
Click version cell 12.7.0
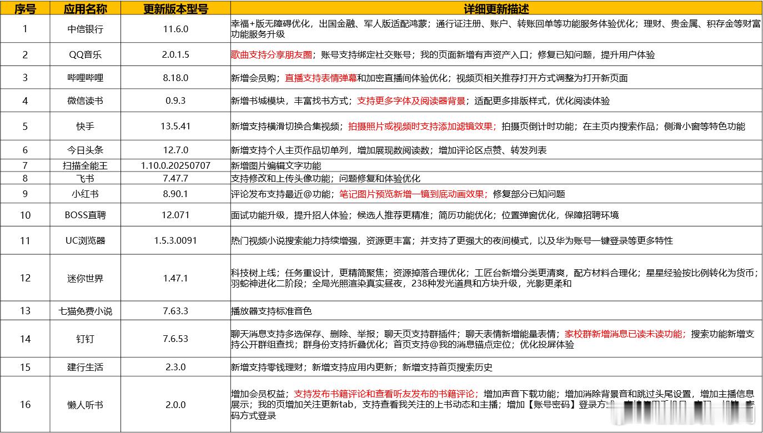[175, 150]
